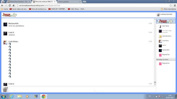
Task: Select user Alex fama in the list
Action: [166, 26]
